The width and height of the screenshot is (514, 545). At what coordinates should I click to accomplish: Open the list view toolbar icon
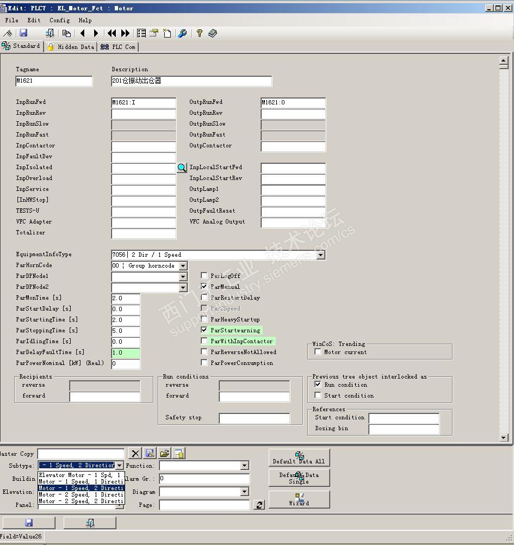(x=141, y=33)
